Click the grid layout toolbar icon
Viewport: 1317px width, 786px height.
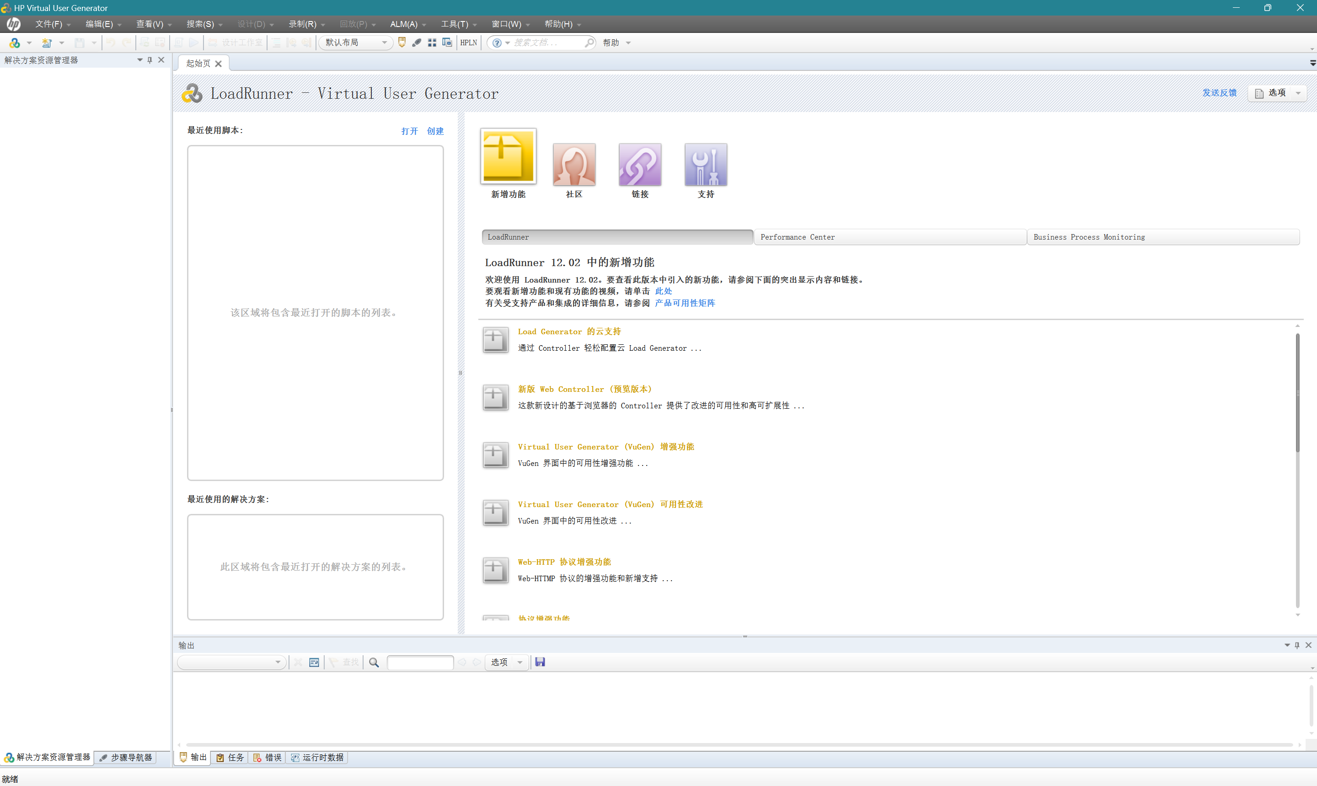tap(432, 43)
